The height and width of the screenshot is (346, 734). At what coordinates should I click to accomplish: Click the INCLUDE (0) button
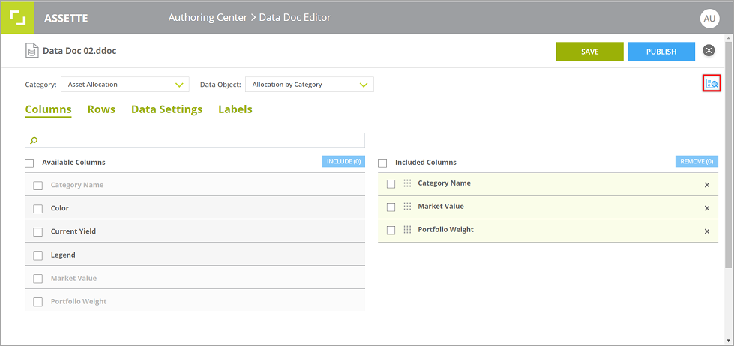pyautogui.click(x=343, y=161)
